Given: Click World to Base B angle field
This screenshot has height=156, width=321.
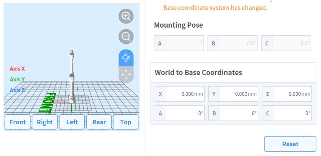Looking at the screenshot, I should point(238,113).
